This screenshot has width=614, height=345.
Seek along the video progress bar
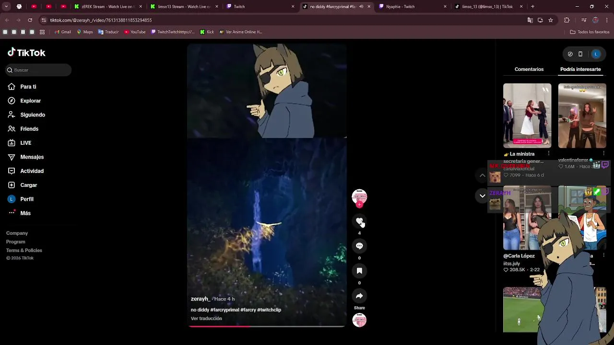pos(267,326)
